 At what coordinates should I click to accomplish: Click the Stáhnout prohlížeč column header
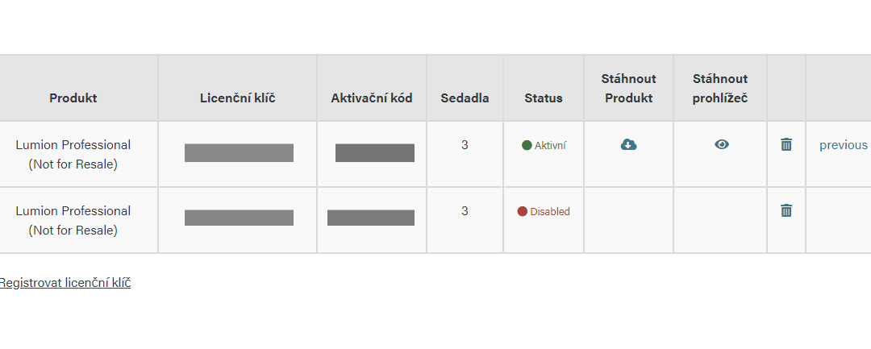(720, 88)
